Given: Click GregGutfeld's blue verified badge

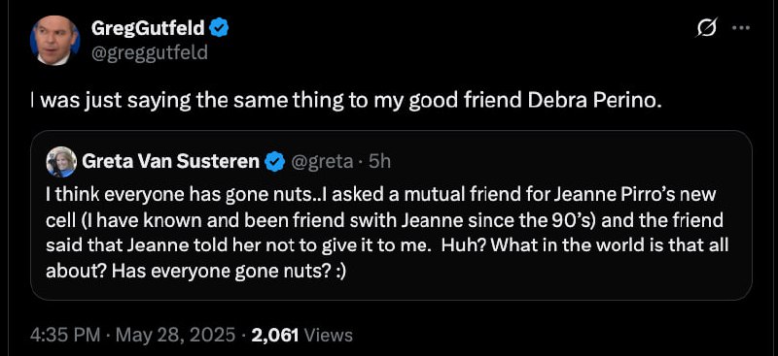Looking at the screenshot, I should (x=220, y=29).
